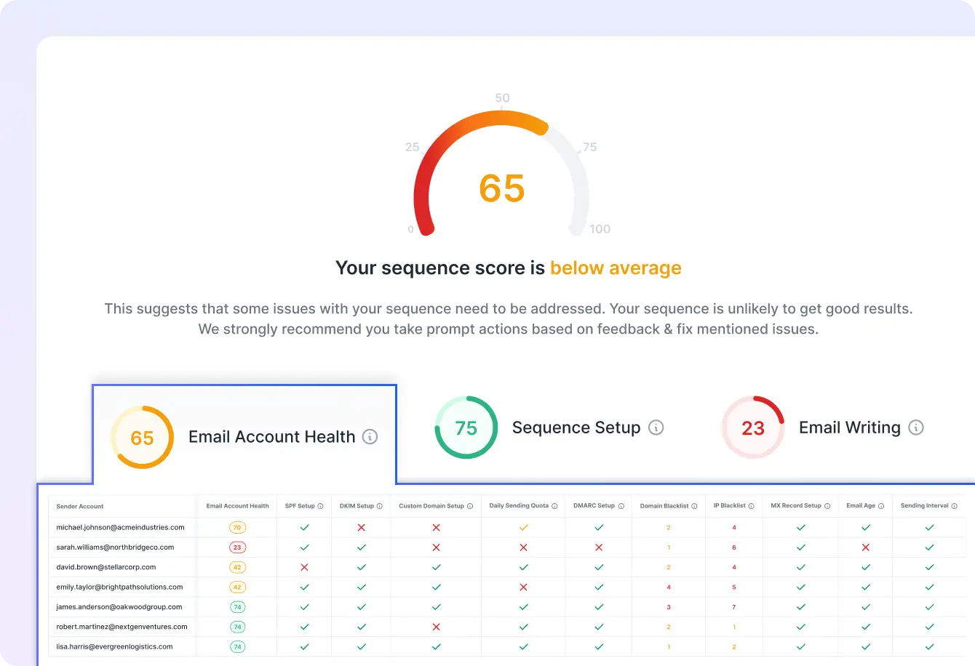This screenshot has width=975, height=666.
Task: Click sender michael.johnson@acmeindustries.com
Action: 121,527
